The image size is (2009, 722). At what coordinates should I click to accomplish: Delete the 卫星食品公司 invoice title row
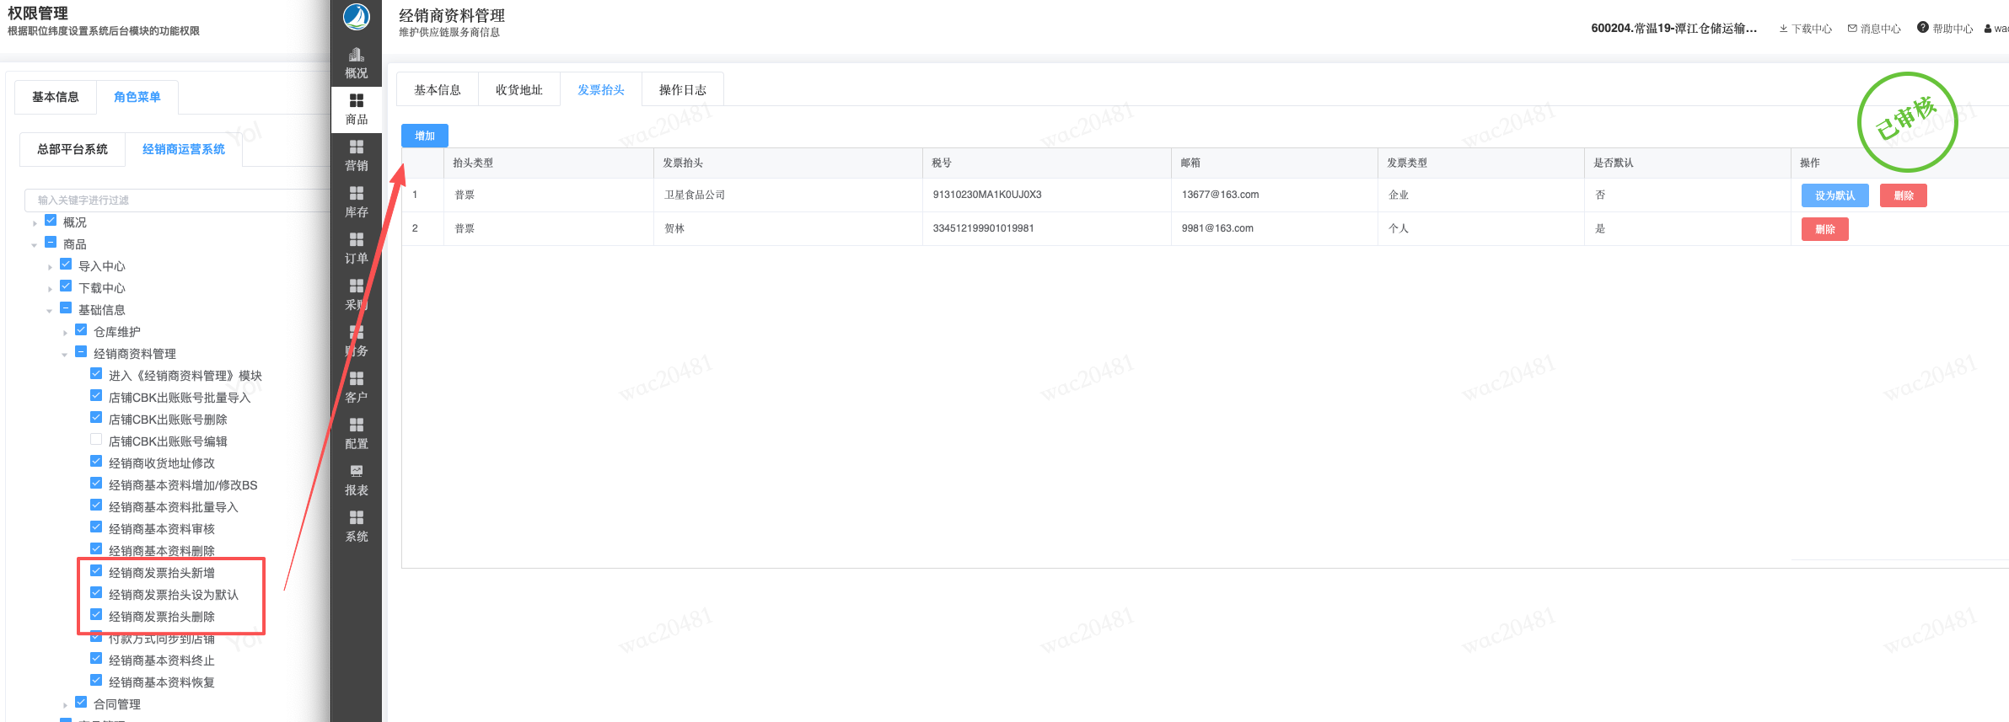point(1904,195)
